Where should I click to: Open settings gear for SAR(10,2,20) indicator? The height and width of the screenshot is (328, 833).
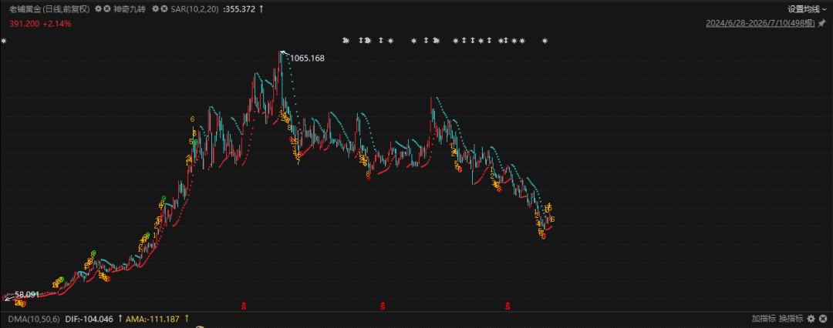click(x=156, y=9)
